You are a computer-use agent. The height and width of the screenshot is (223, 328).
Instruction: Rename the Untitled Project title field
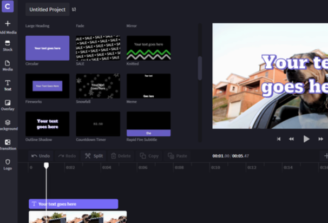(x=47, y=10)
